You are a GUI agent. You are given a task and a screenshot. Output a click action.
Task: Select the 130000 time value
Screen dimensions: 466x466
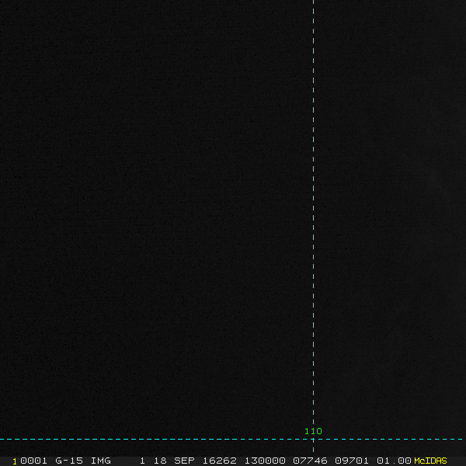tap(265, 461)
